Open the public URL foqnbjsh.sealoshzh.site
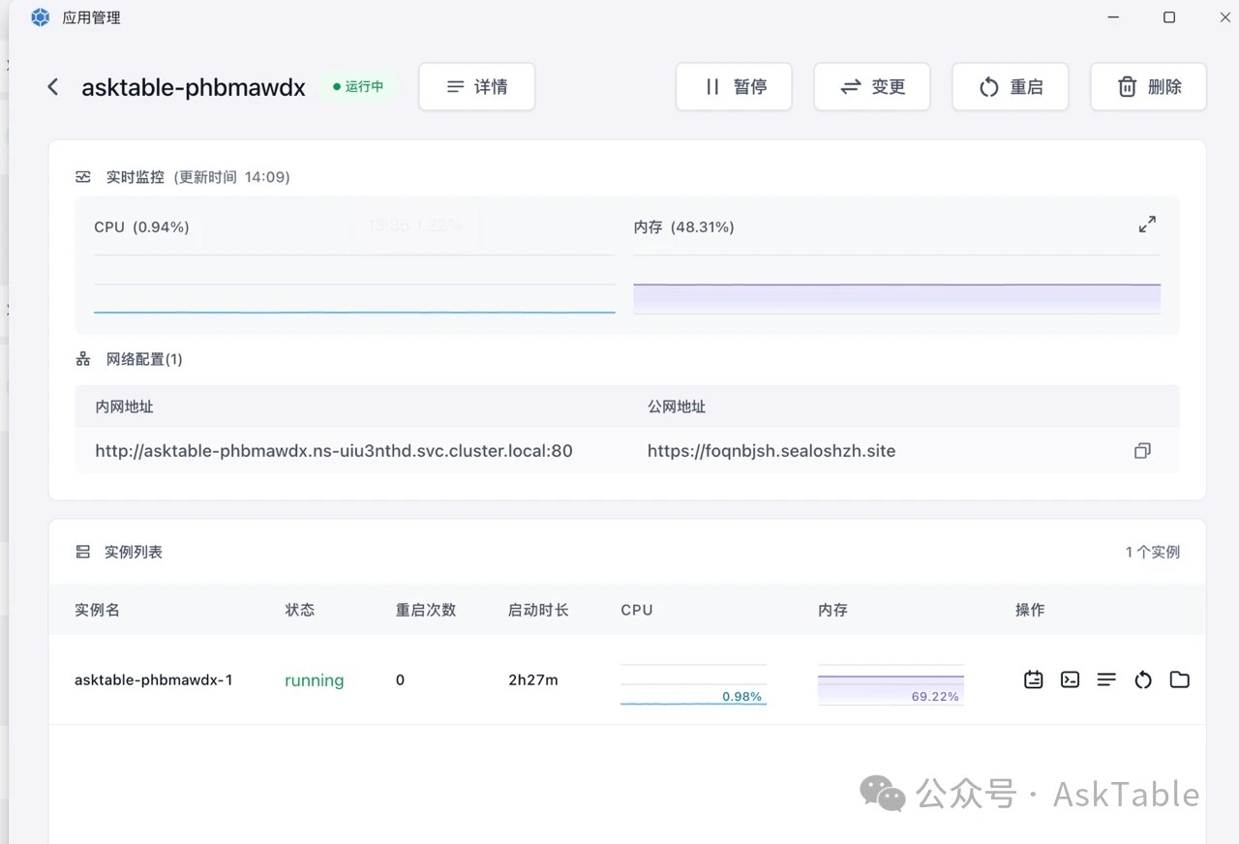This screenshot has height=844, width=1239. [771, 451]
